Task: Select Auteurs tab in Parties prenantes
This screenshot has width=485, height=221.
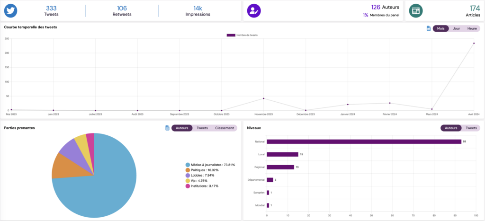Action: (182, 128)
